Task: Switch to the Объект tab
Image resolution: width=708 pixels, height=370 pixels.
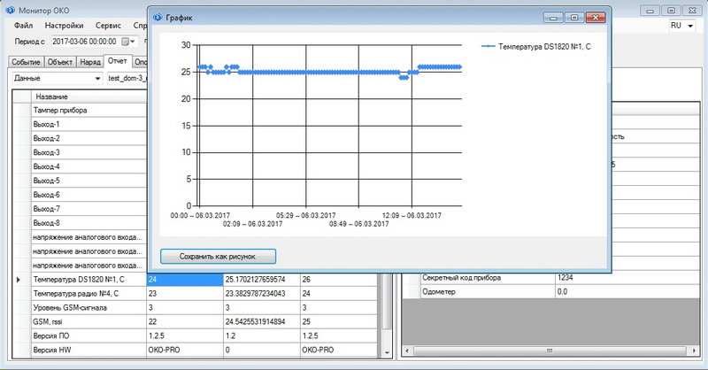Action: (x=60, y=62)
